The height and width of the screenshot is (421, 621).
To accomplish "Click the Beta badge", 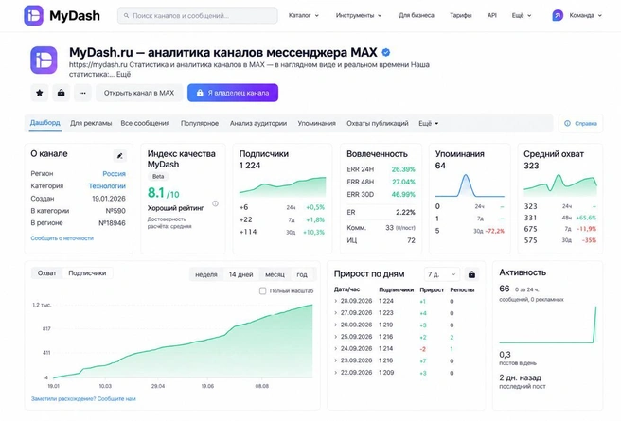I will click(x=158, y=177).
